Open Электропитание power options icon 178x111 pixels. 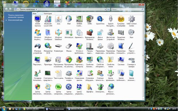click(x=100, y=88)
